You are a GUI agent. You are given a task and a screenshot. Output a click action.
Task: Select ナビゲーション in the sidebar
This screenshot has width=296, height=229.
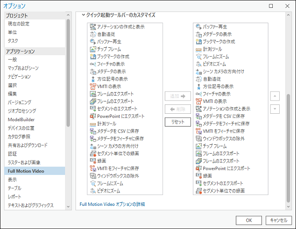click(x=35, y=77)
